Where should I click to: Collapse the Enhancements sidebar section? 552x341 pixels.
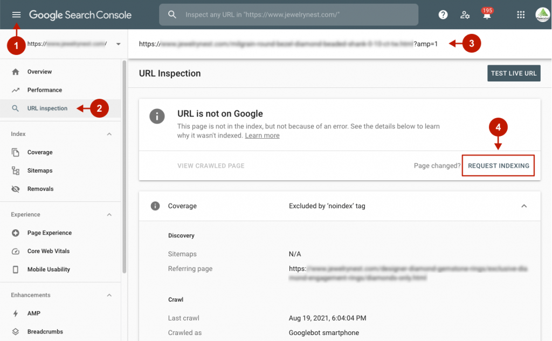(109, 295)
